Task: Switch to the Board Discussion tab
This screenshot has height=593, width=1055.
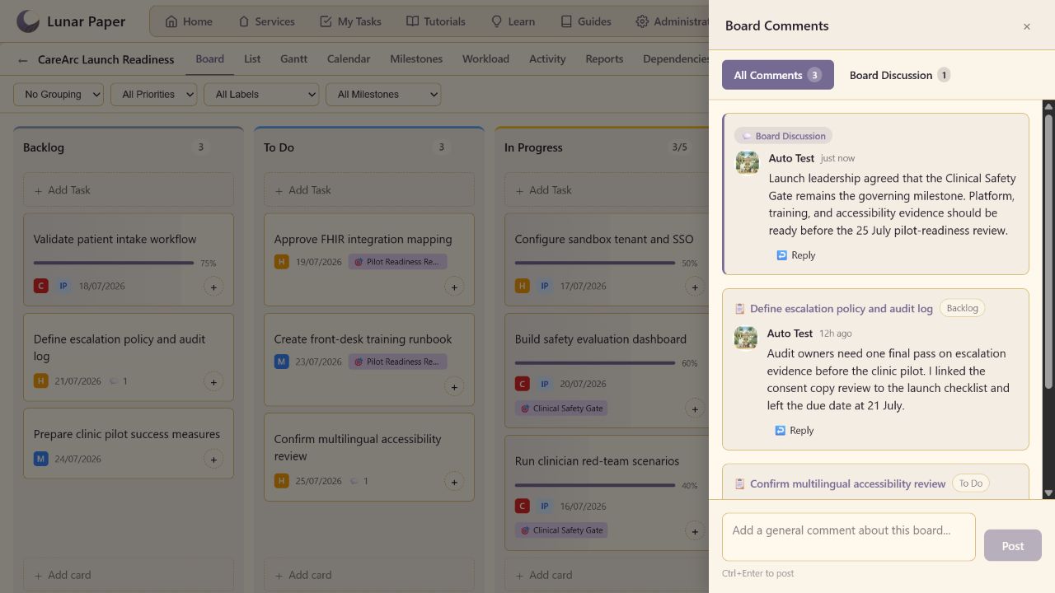Action: click(x=900, y=75)
